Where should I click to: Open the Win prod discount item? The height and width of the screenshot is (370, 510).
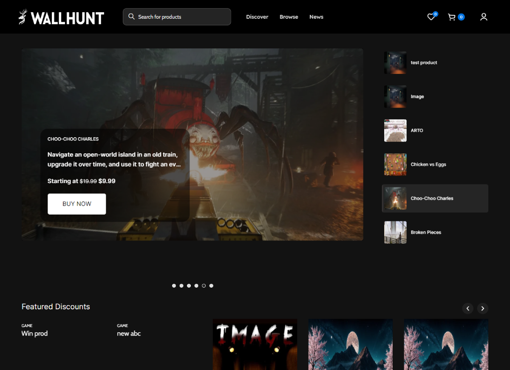[34, 333]
